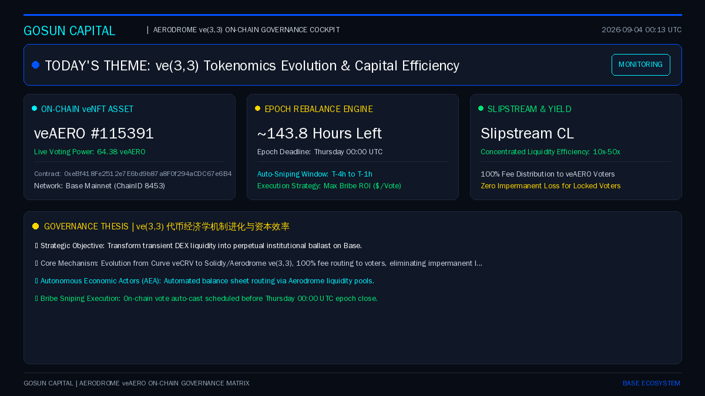Click the Auto-Sniping Window T-4h to T-1h line
This screenshot has width=705, height=396.
click(x=315, y=174)
